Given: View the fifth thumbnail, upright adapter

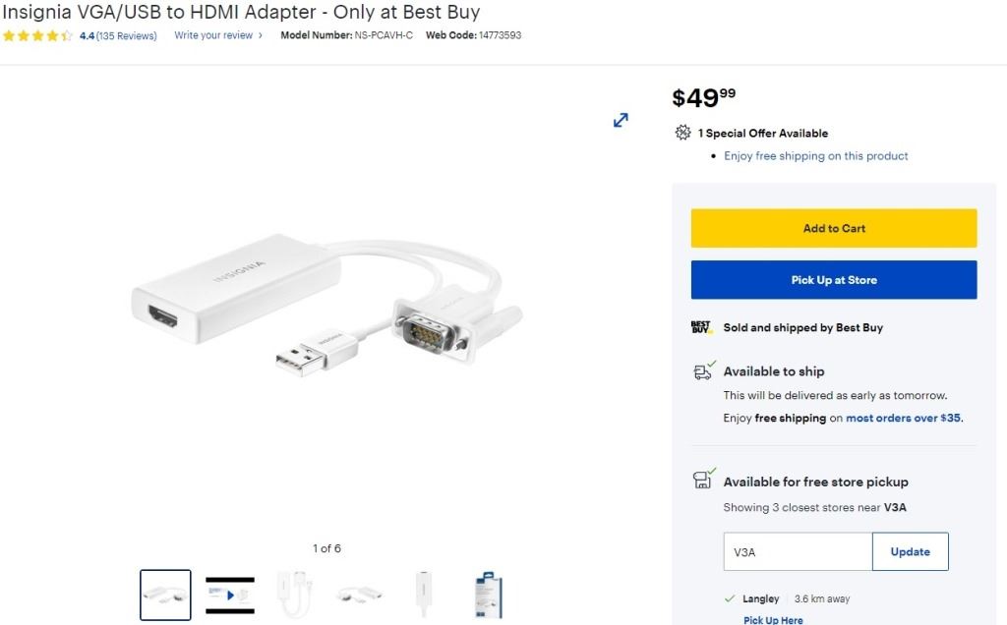Looking at the screenshot, I should tap(424, 595).
